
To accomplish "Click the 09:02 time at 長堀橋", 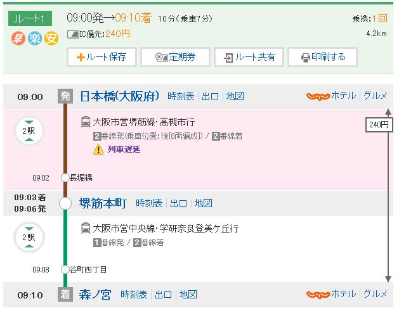I will pos(41,178).
